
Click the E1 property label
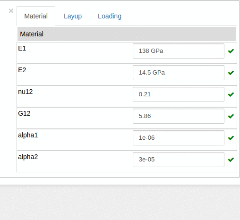(x=22, y=48)
